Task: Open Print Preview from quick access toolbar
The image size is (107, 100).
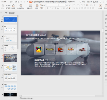Action: (x=18, y=2)
